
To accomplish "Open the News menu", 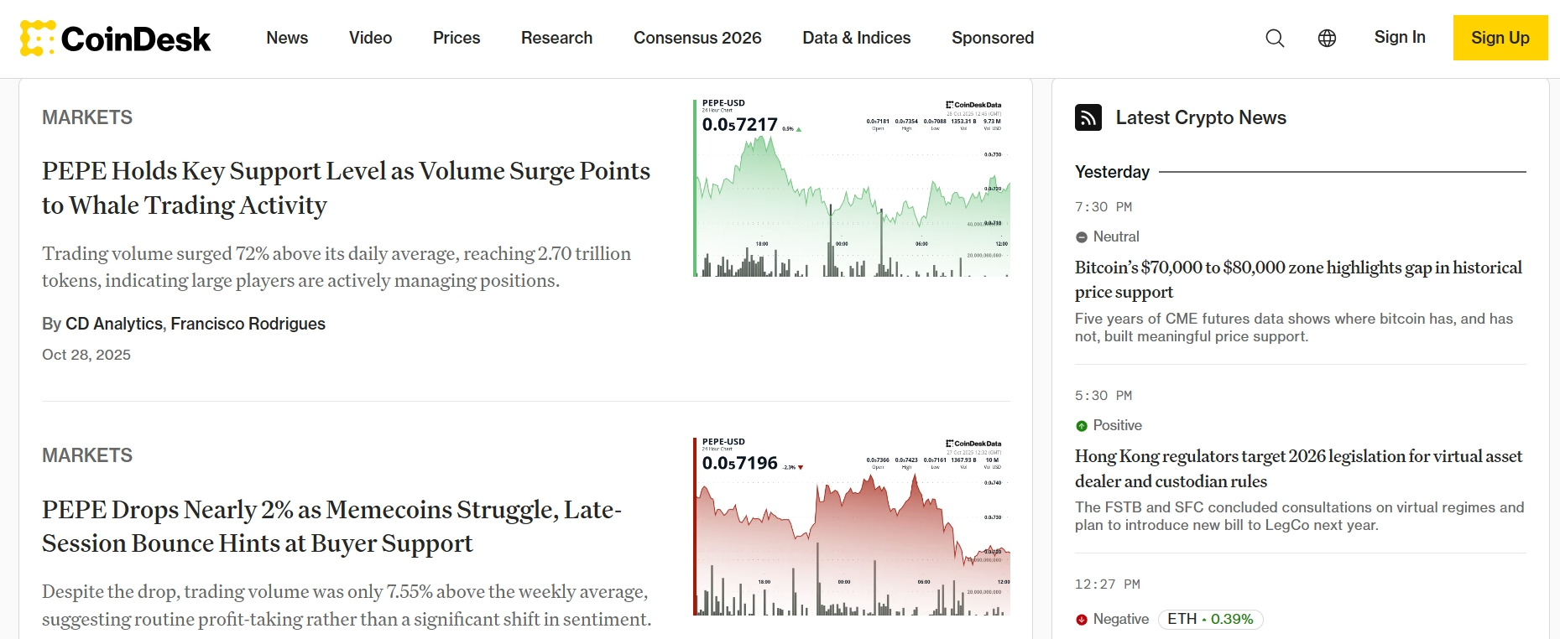I will pyautogui.click(x=287, y=38).
